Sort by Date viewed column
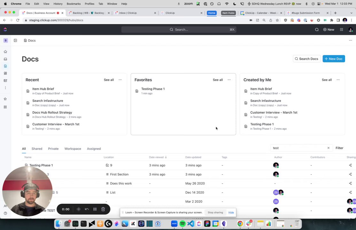The width and height of the screenshot is (356, 230). (158, 157)
